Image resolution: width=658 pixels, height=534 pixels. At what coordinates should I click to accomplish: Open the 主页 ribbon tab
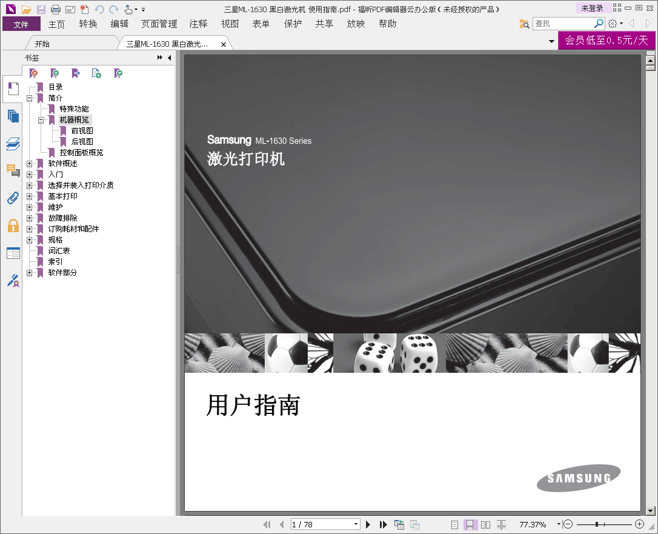(56, 24)
